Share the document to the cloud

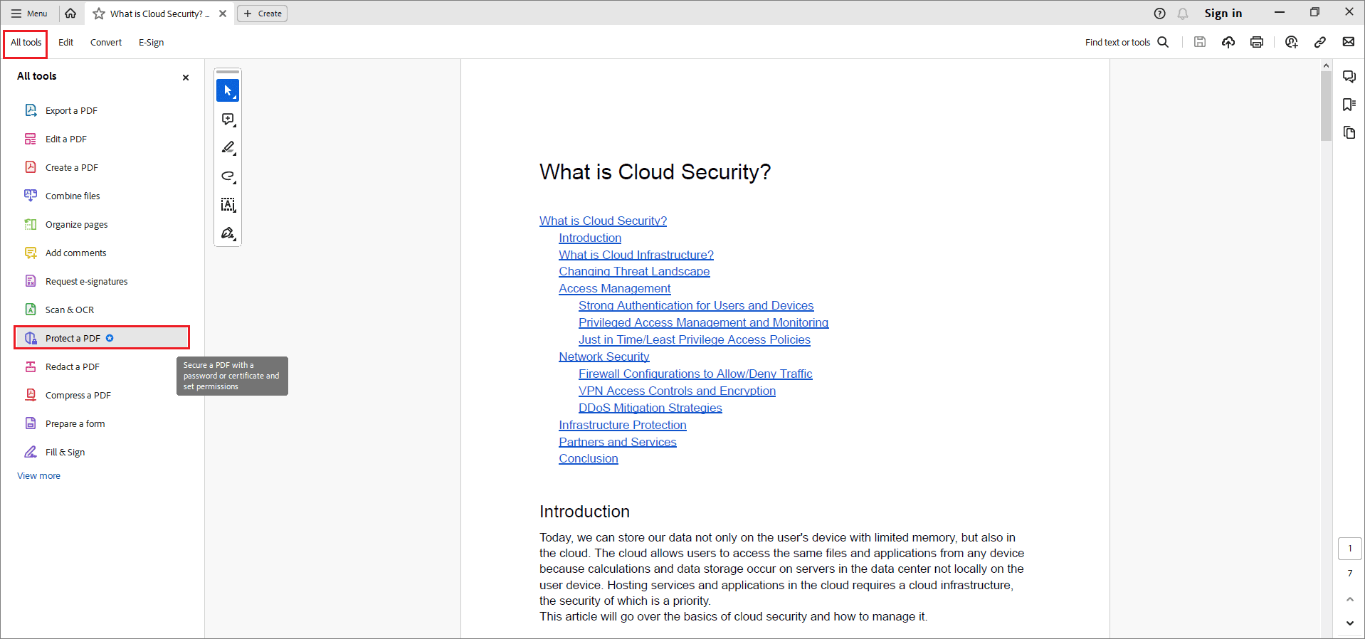(1228, 42)
